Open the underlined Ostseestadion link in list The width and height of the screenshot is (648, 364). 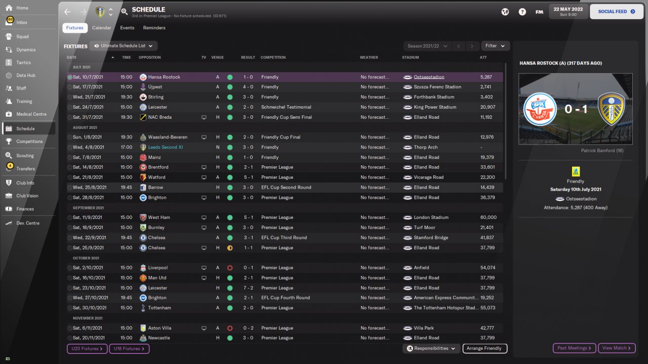click(429, 77)
